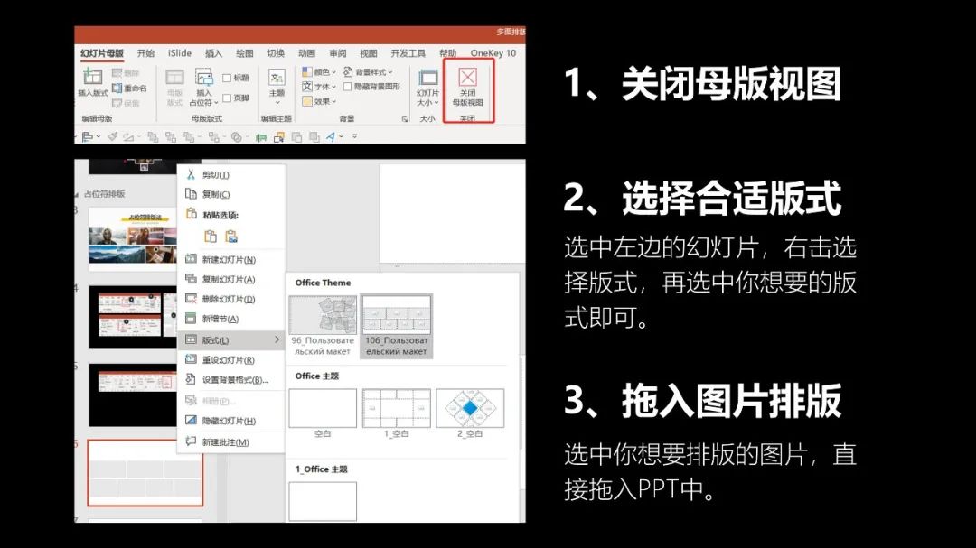Select 隐藏幻灯片(H) in context menu
The image size is (976, 548).
pyautogui.click(x=228, y=421)
